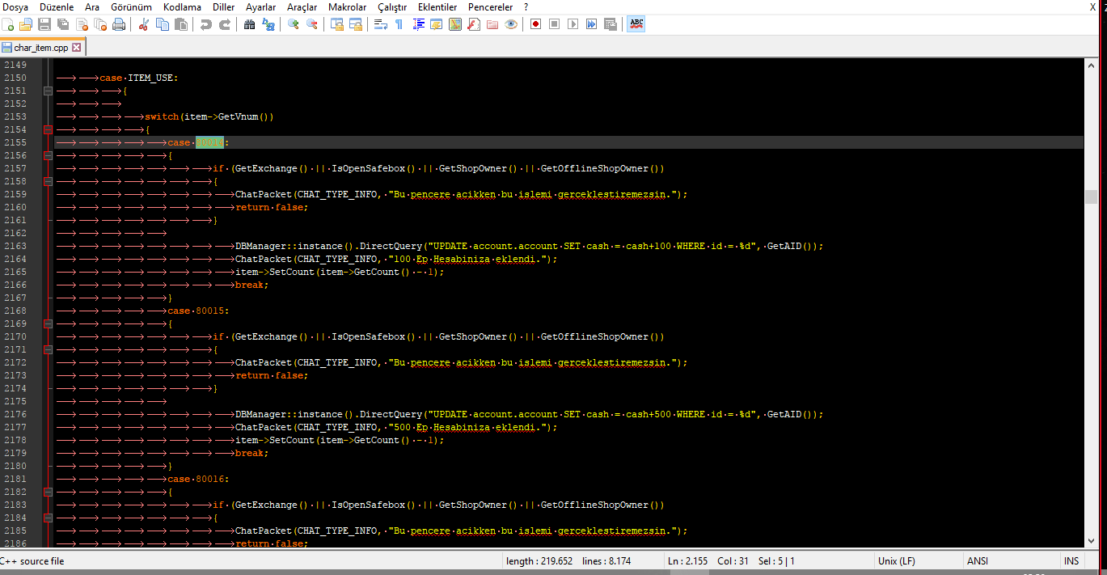Open the Düzenle menu
This screenshot has height=575, width=1107.
point(57,6)
